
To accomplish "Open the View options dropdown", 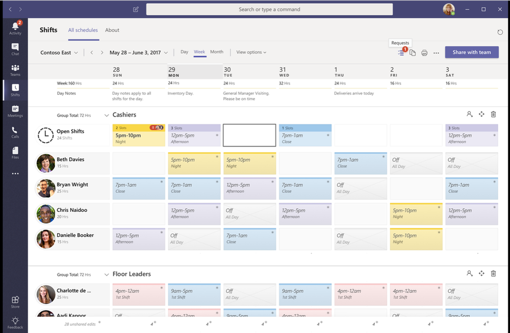I will click(x=249, y=52).
